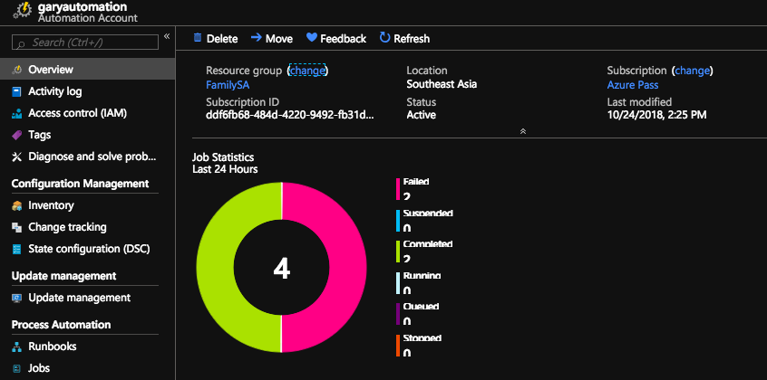Click the Subscription ID value ddf6fb68

(290, 115)
